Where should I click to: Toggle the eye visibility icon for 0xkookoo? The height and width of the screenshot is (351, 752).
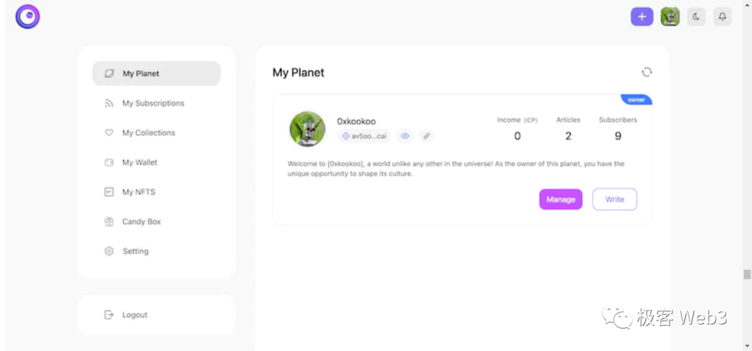click(x=405, y=136)
